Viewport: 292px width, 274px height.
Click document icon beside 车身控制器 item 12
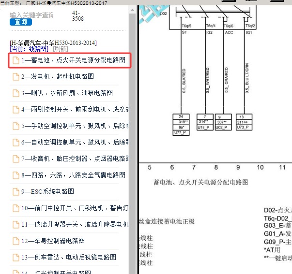tap(16, 241)
